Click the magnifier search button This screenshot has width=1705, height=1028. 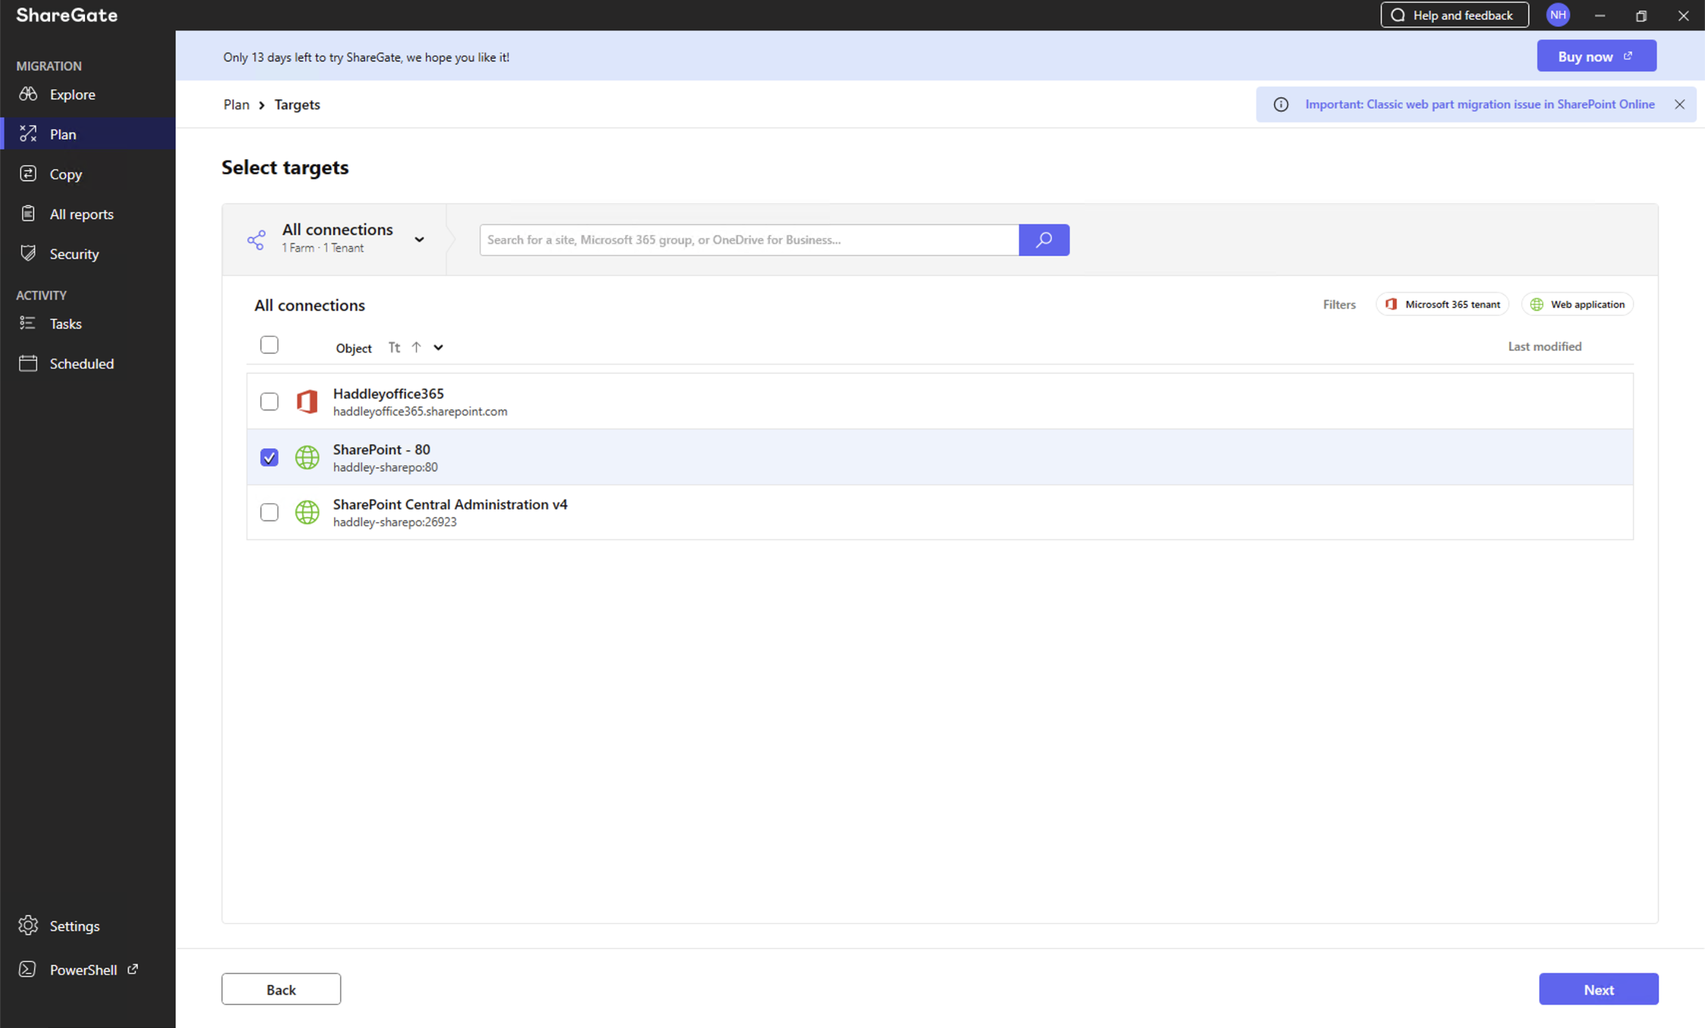click(1043, 240)
